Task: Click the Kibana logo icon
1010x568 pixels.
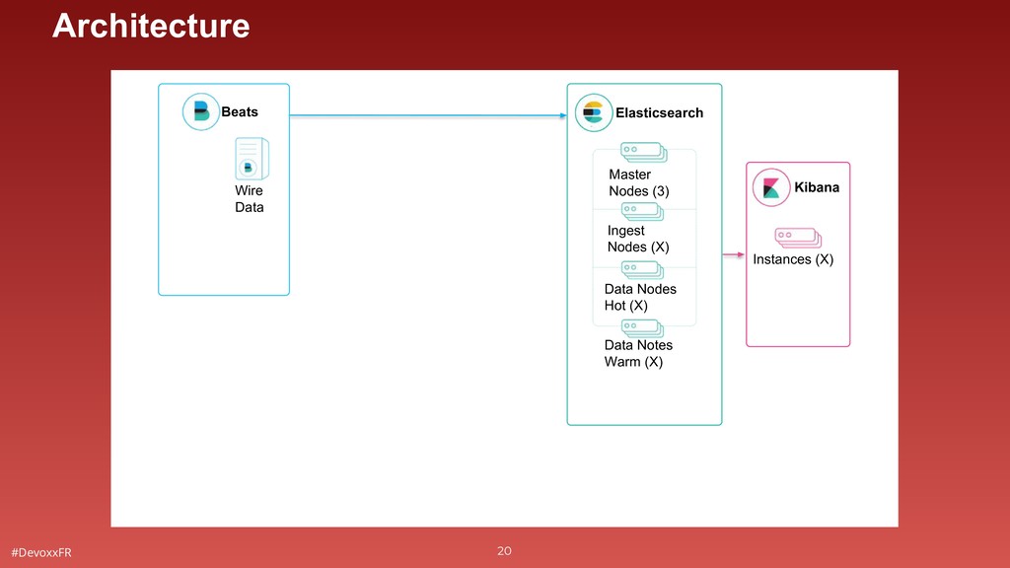Action: click(771, 187)
